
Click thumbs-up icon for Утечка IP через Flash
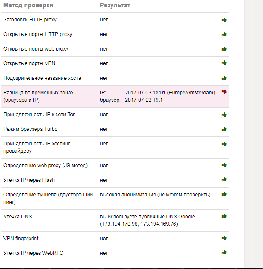click(x=224, y=180)
